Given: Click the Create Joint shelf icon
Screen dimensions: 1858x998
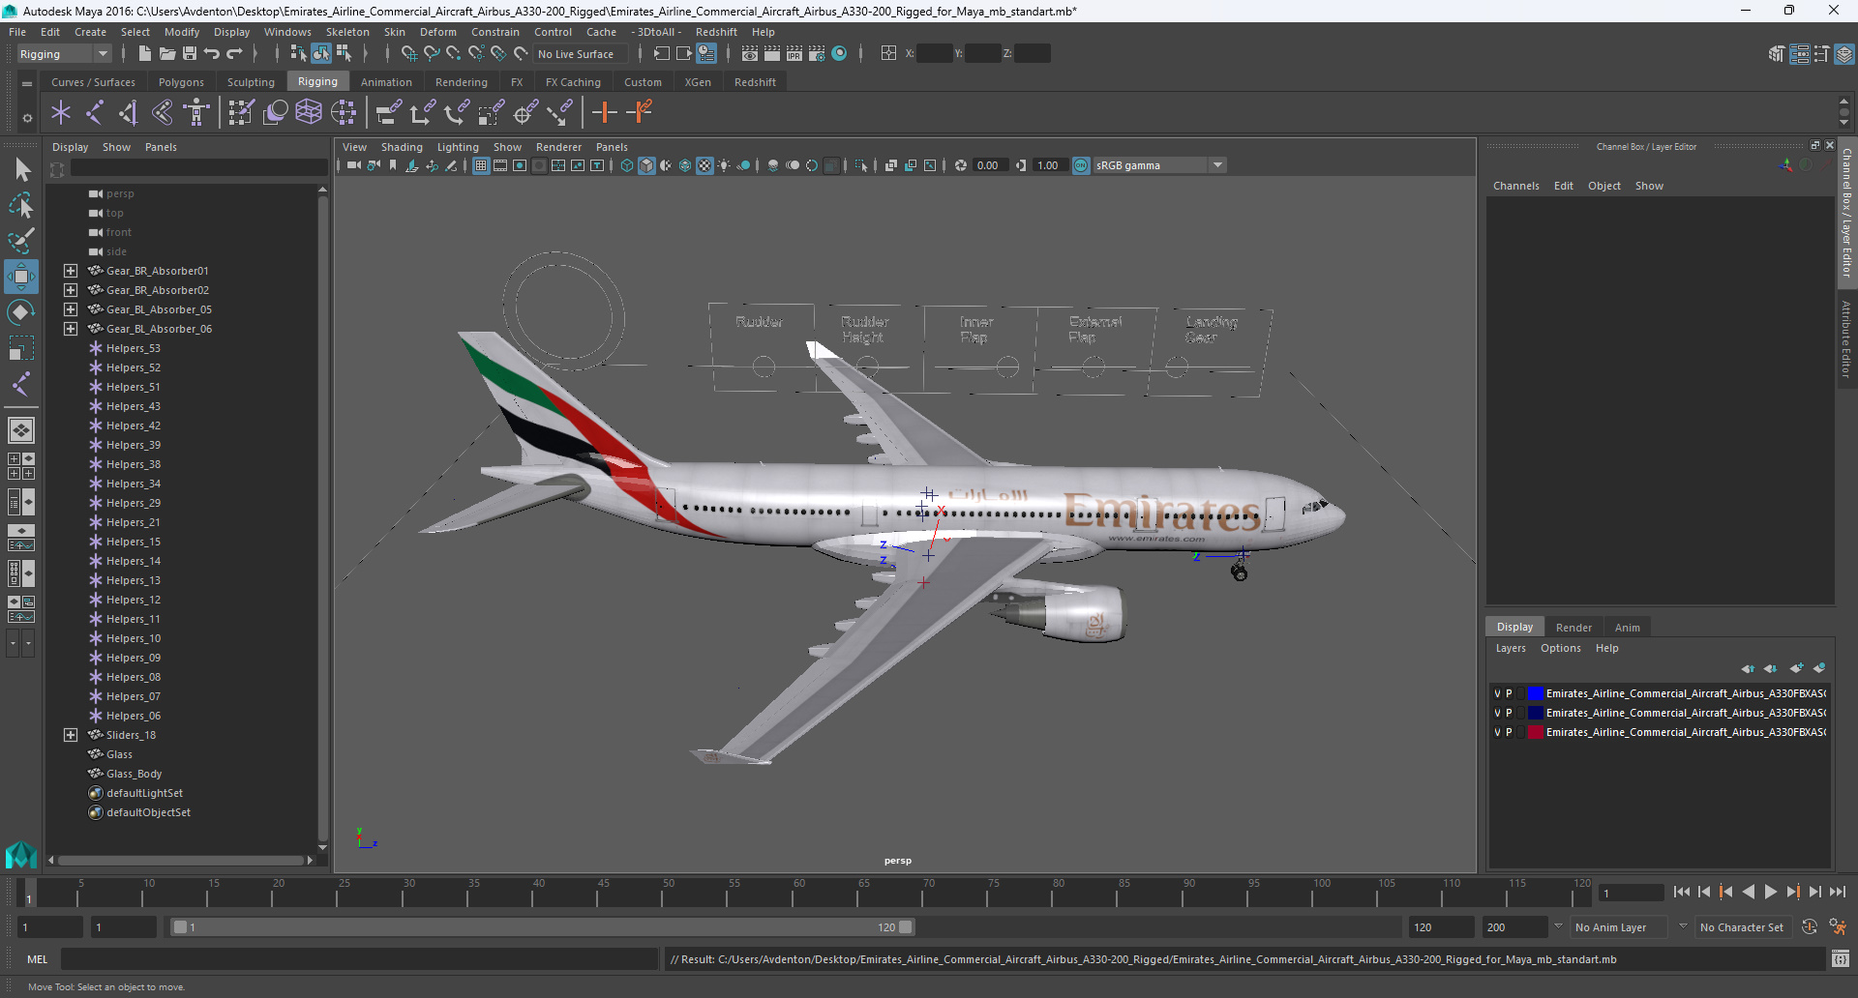Looking at the screenshot, I should point(95,113).
